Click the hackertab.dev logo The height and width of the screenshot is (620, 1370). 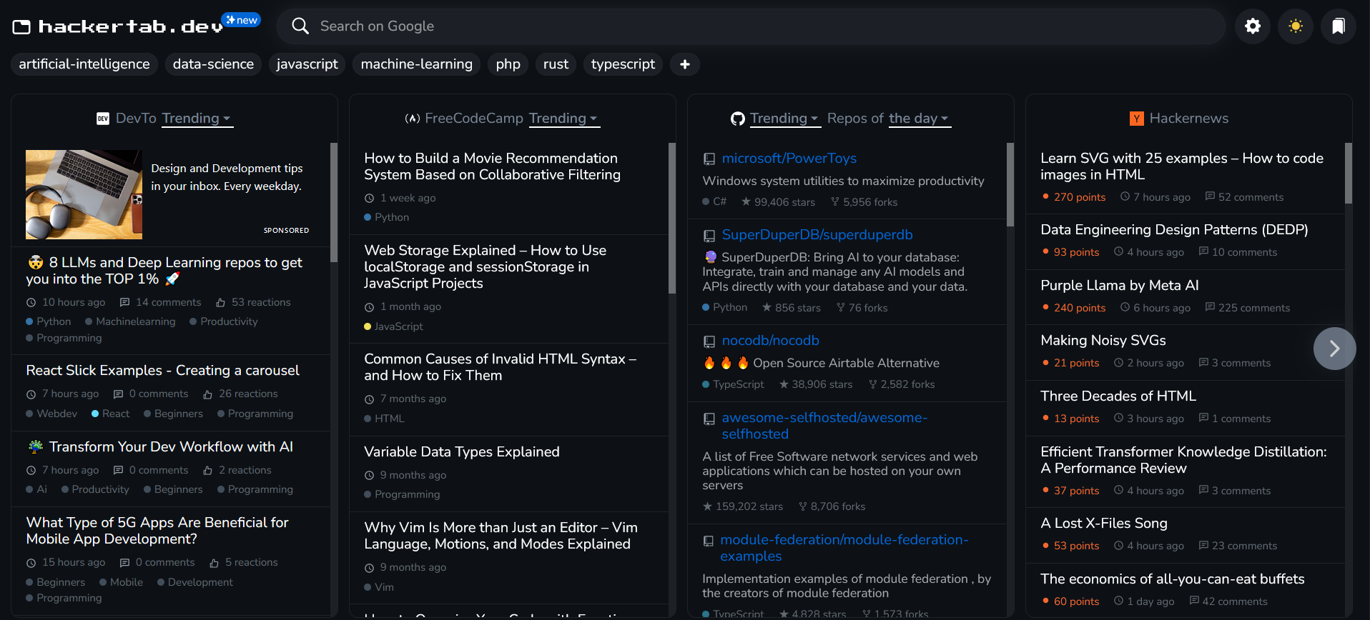(118, 27)
